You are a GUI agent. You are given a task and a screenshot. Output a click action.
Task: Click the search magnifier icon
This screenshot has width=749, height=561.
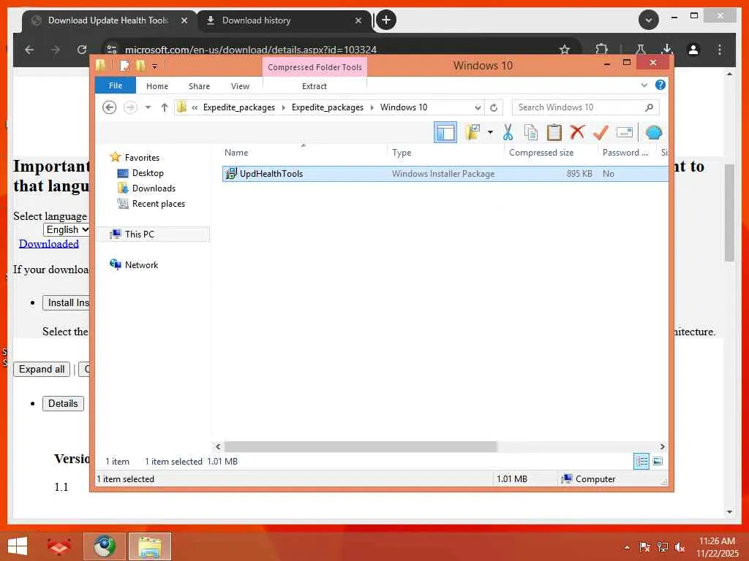(x=649, y=107)
